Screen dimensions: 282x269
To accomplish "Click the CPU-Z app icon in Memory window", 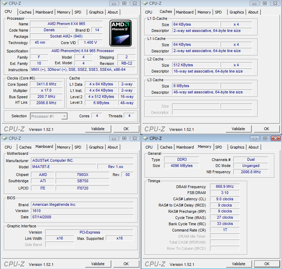I will [145, 138].
